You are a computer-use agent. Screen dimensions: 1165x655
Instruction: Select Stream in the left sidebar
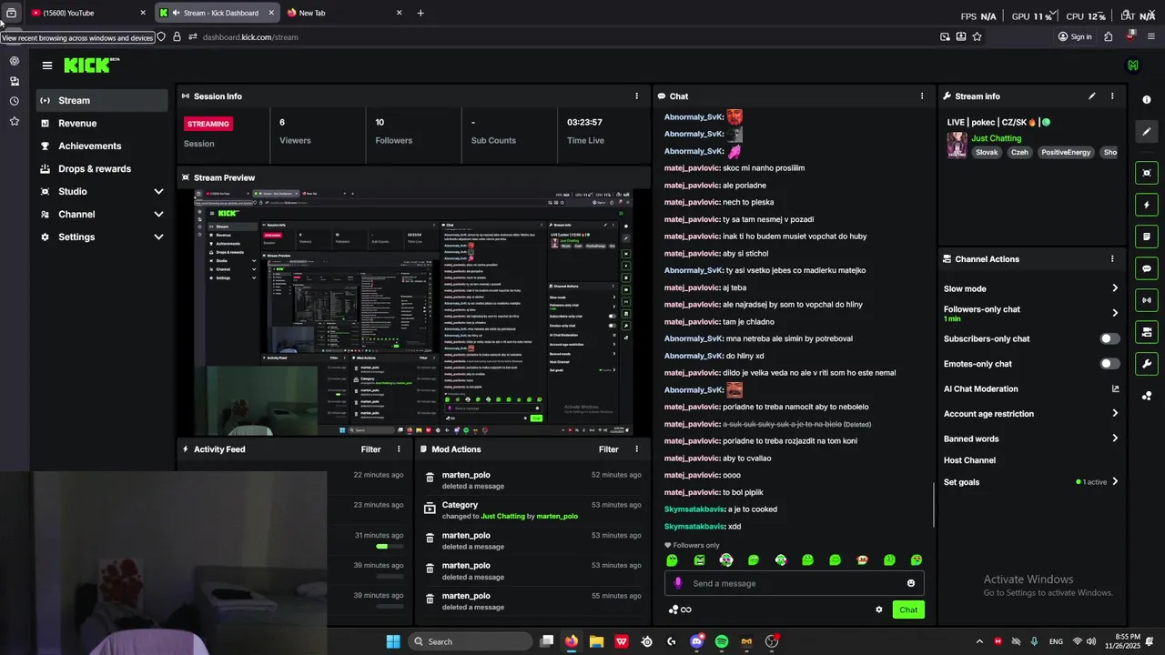(100, 100)
